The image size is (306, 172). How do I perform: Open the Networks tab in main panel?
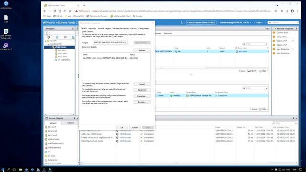click(x=168, y=33)
